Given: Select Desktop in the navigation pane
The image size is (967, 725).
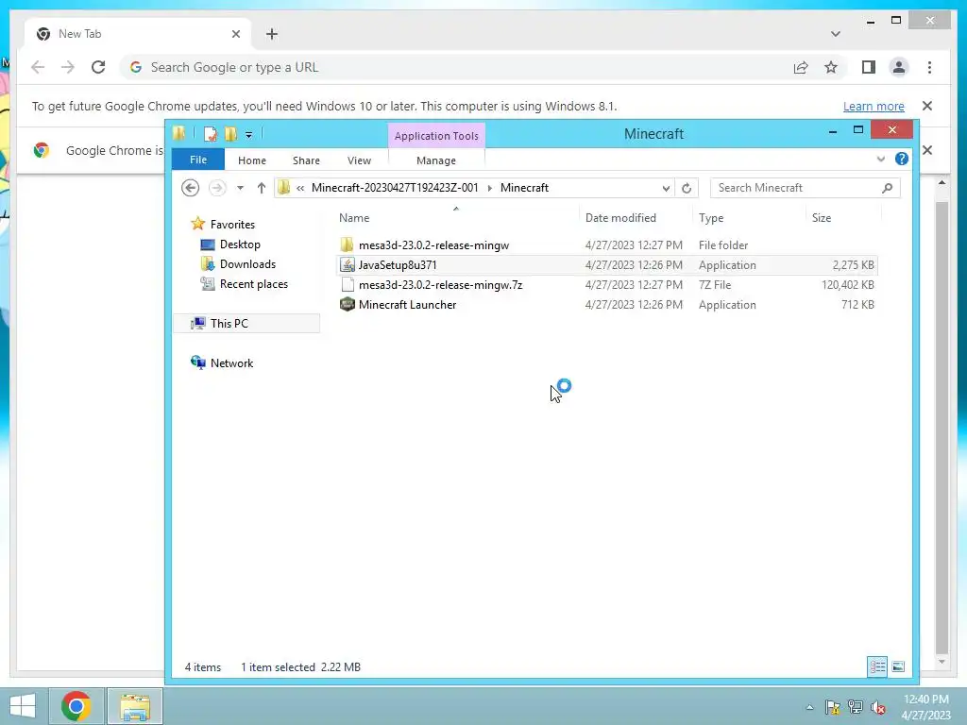Looking at the screenshot, I should pyautogui.click(x=240, y=244).
